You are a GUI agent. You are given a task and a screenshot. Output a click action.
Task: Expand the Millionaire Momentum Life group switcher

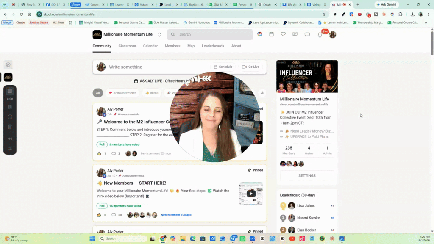coord(159,35)
